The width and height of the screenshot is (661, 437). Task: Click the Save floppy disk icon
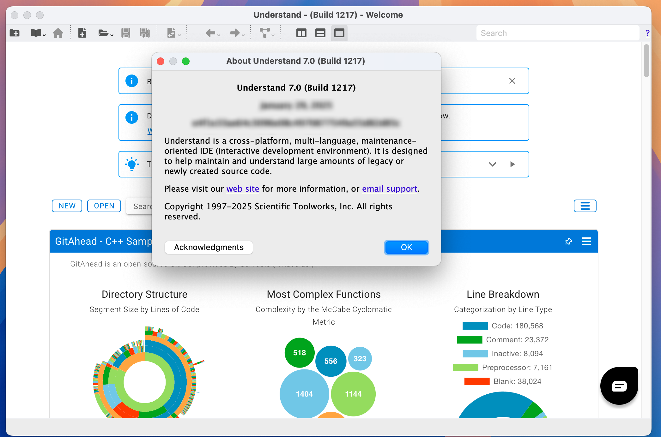[x=126, y=33]
